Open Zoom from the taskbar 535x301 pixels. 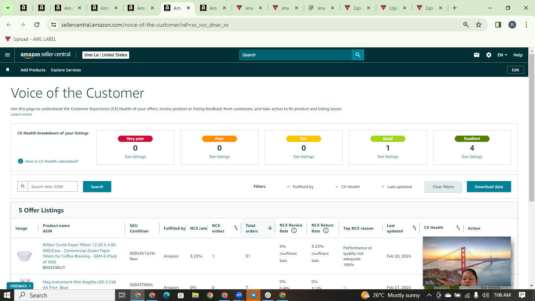point(239,295)
